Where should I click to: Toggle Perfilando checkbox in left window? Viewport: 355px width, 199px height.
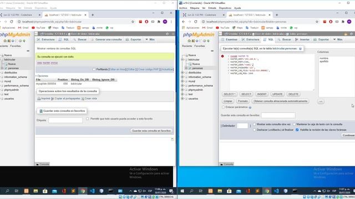pos(94,70)
